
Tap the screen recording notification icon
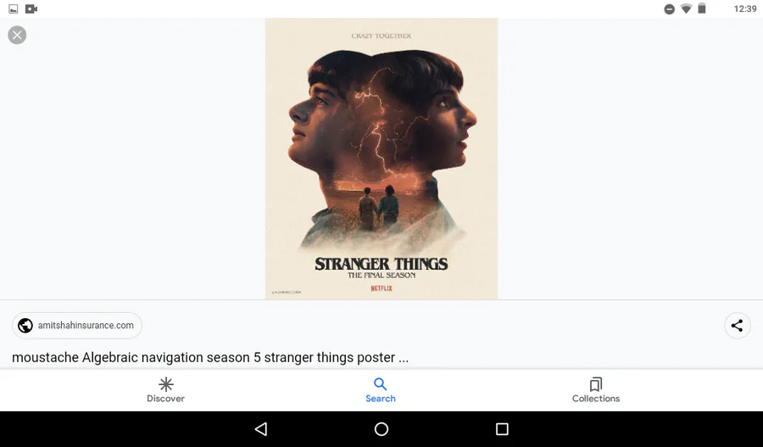point(31,8)
